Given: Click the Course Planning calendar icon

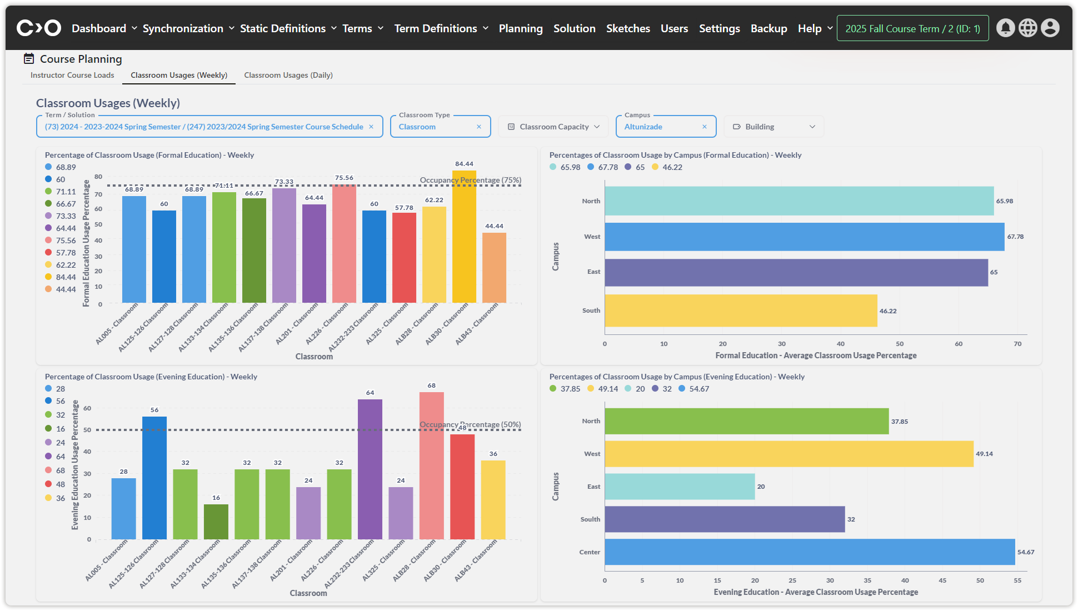Looking at the screenshot, I should click(x=29, y=59).
